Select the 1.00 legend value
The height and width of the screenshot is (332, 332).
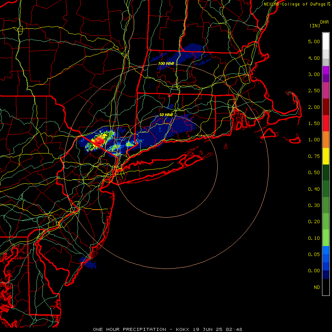click(x=314, y=140)
